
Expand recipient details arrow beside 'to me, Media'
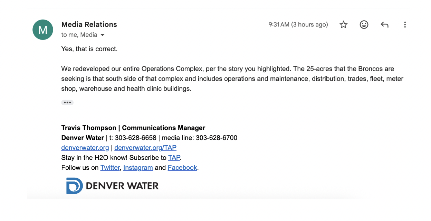click(x=103, y=35)
